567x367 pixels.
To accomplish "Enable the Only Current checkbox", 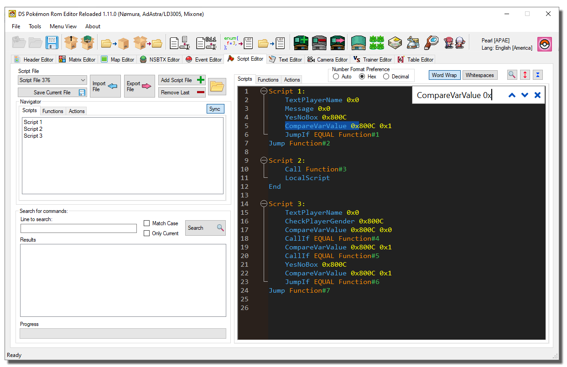I will tap(147, 233).
